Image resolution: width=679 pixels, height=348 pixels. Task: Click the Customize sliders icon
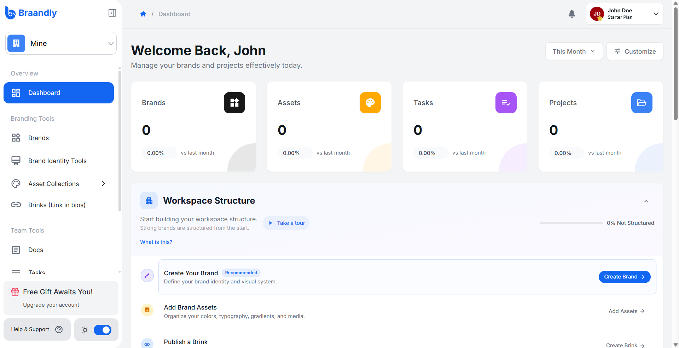click(x=617, y=51)
